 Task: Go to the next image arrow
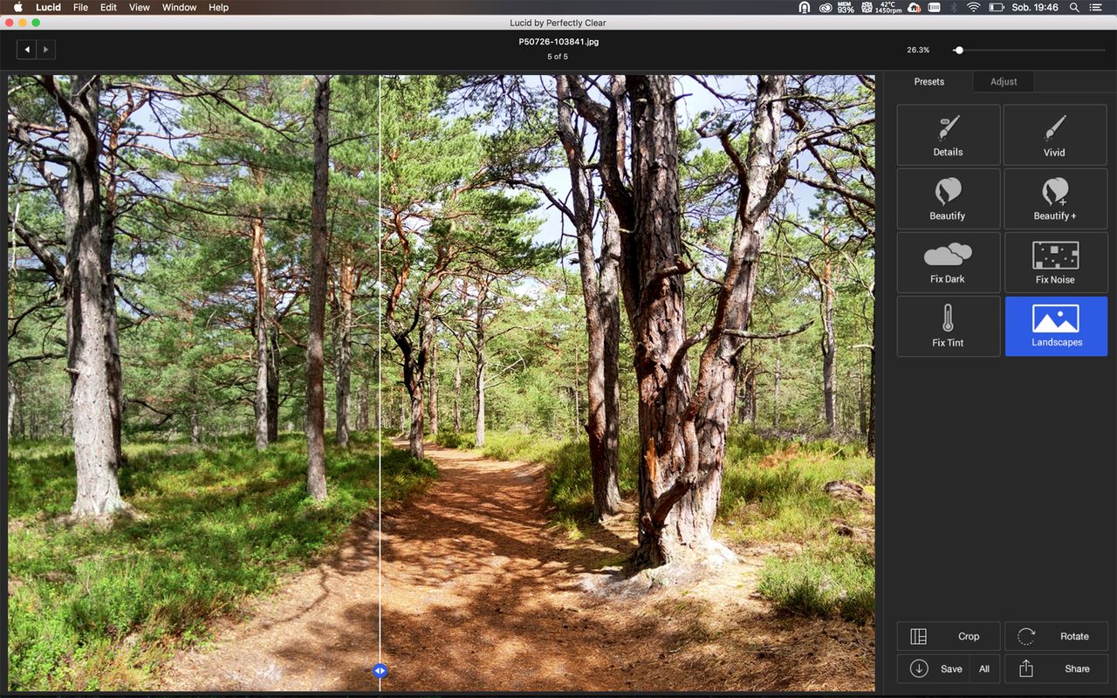(x=46, y=50)
